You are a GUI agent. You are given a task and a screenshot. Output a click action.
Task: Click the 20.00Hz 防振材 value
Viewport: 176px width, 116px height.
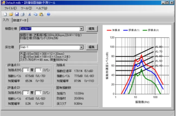pyautogui.click(x=79, y=99)
